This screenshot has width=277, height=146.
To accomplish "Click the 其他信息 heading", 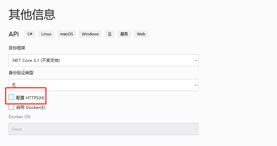I will [32, 14].
